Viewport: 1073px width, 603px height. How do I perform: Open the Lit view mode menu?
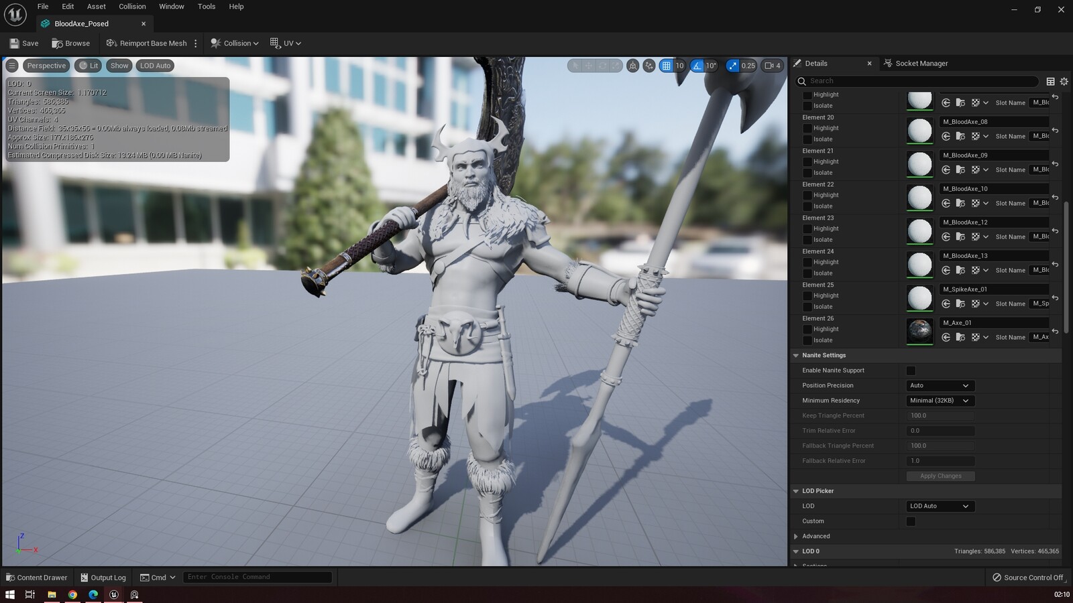(88, 66)
